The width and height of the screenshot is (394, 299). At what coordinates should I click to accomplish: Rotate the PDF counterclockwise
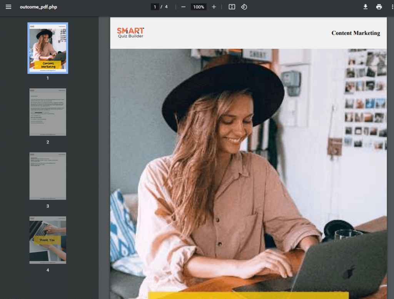click(x=245, y=7)
